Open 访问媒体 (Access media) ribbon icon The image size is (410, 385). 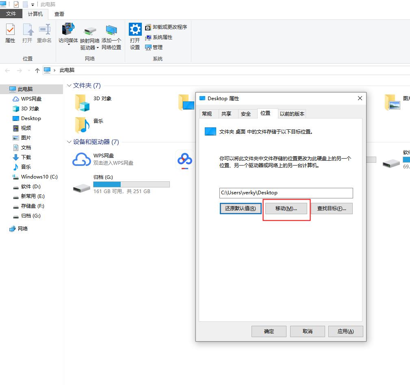pyautogui.click(x=68, y=34)
